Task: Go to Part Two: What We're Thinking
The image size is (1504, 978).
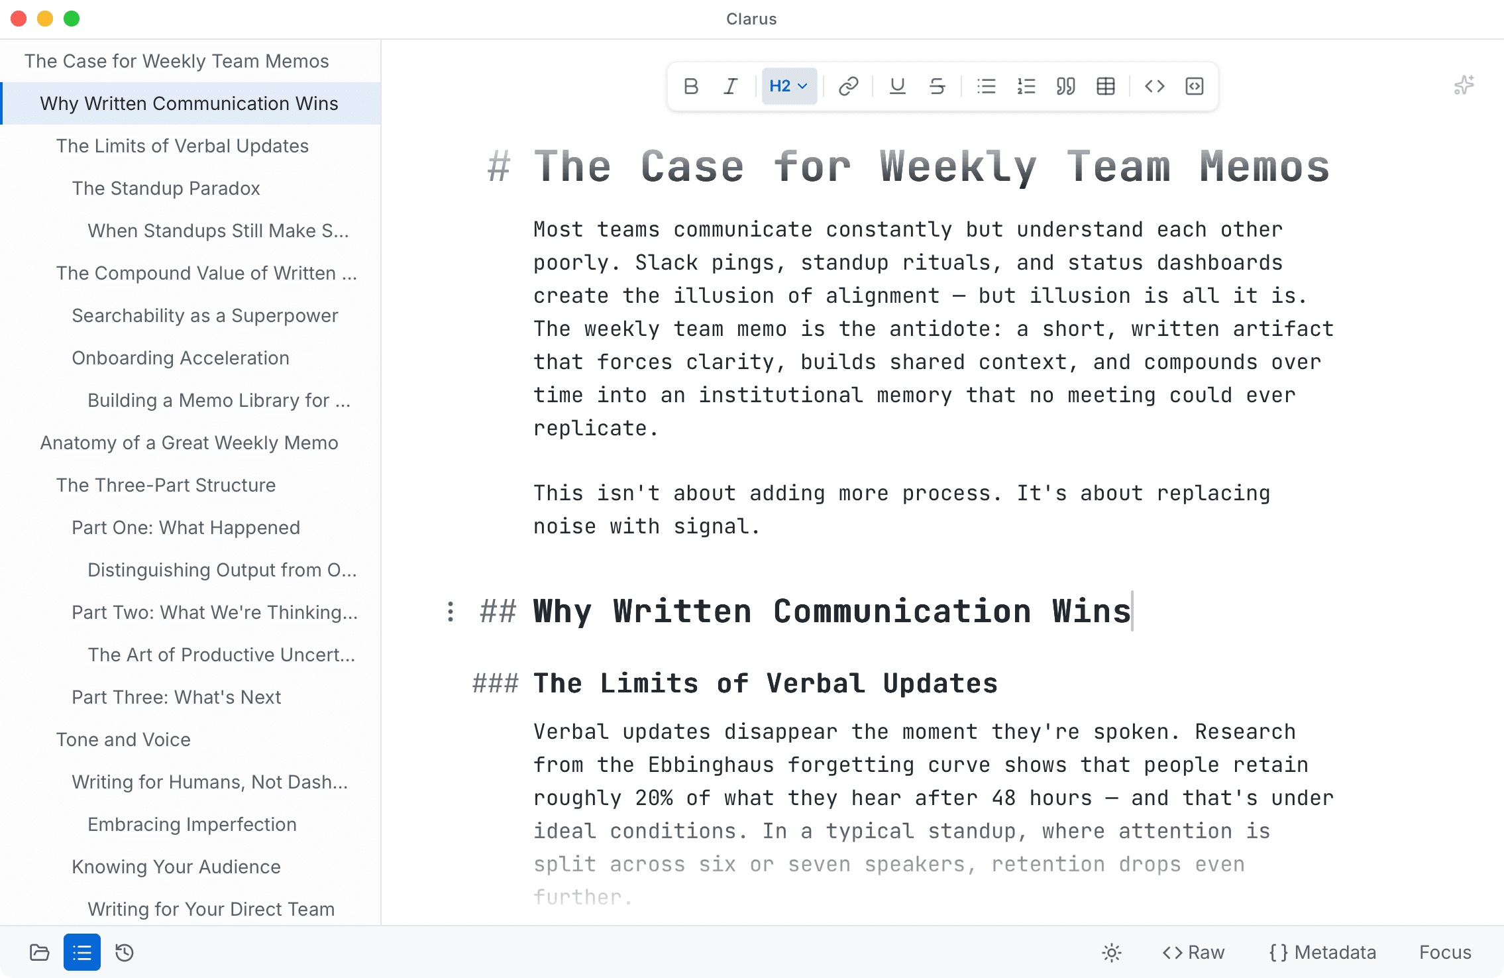Action: click(x=191, y=612)
